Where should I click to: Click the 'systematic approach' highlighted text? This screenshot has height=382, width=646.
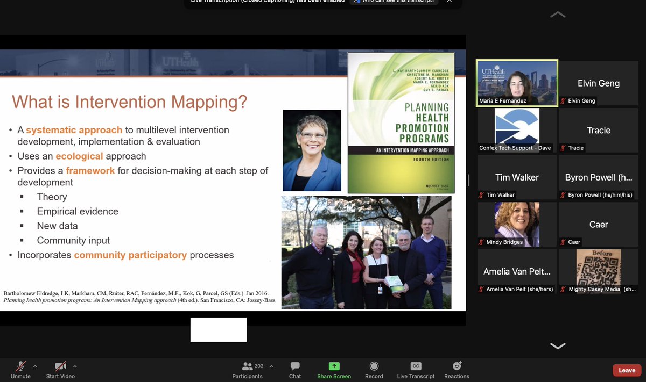74,130
